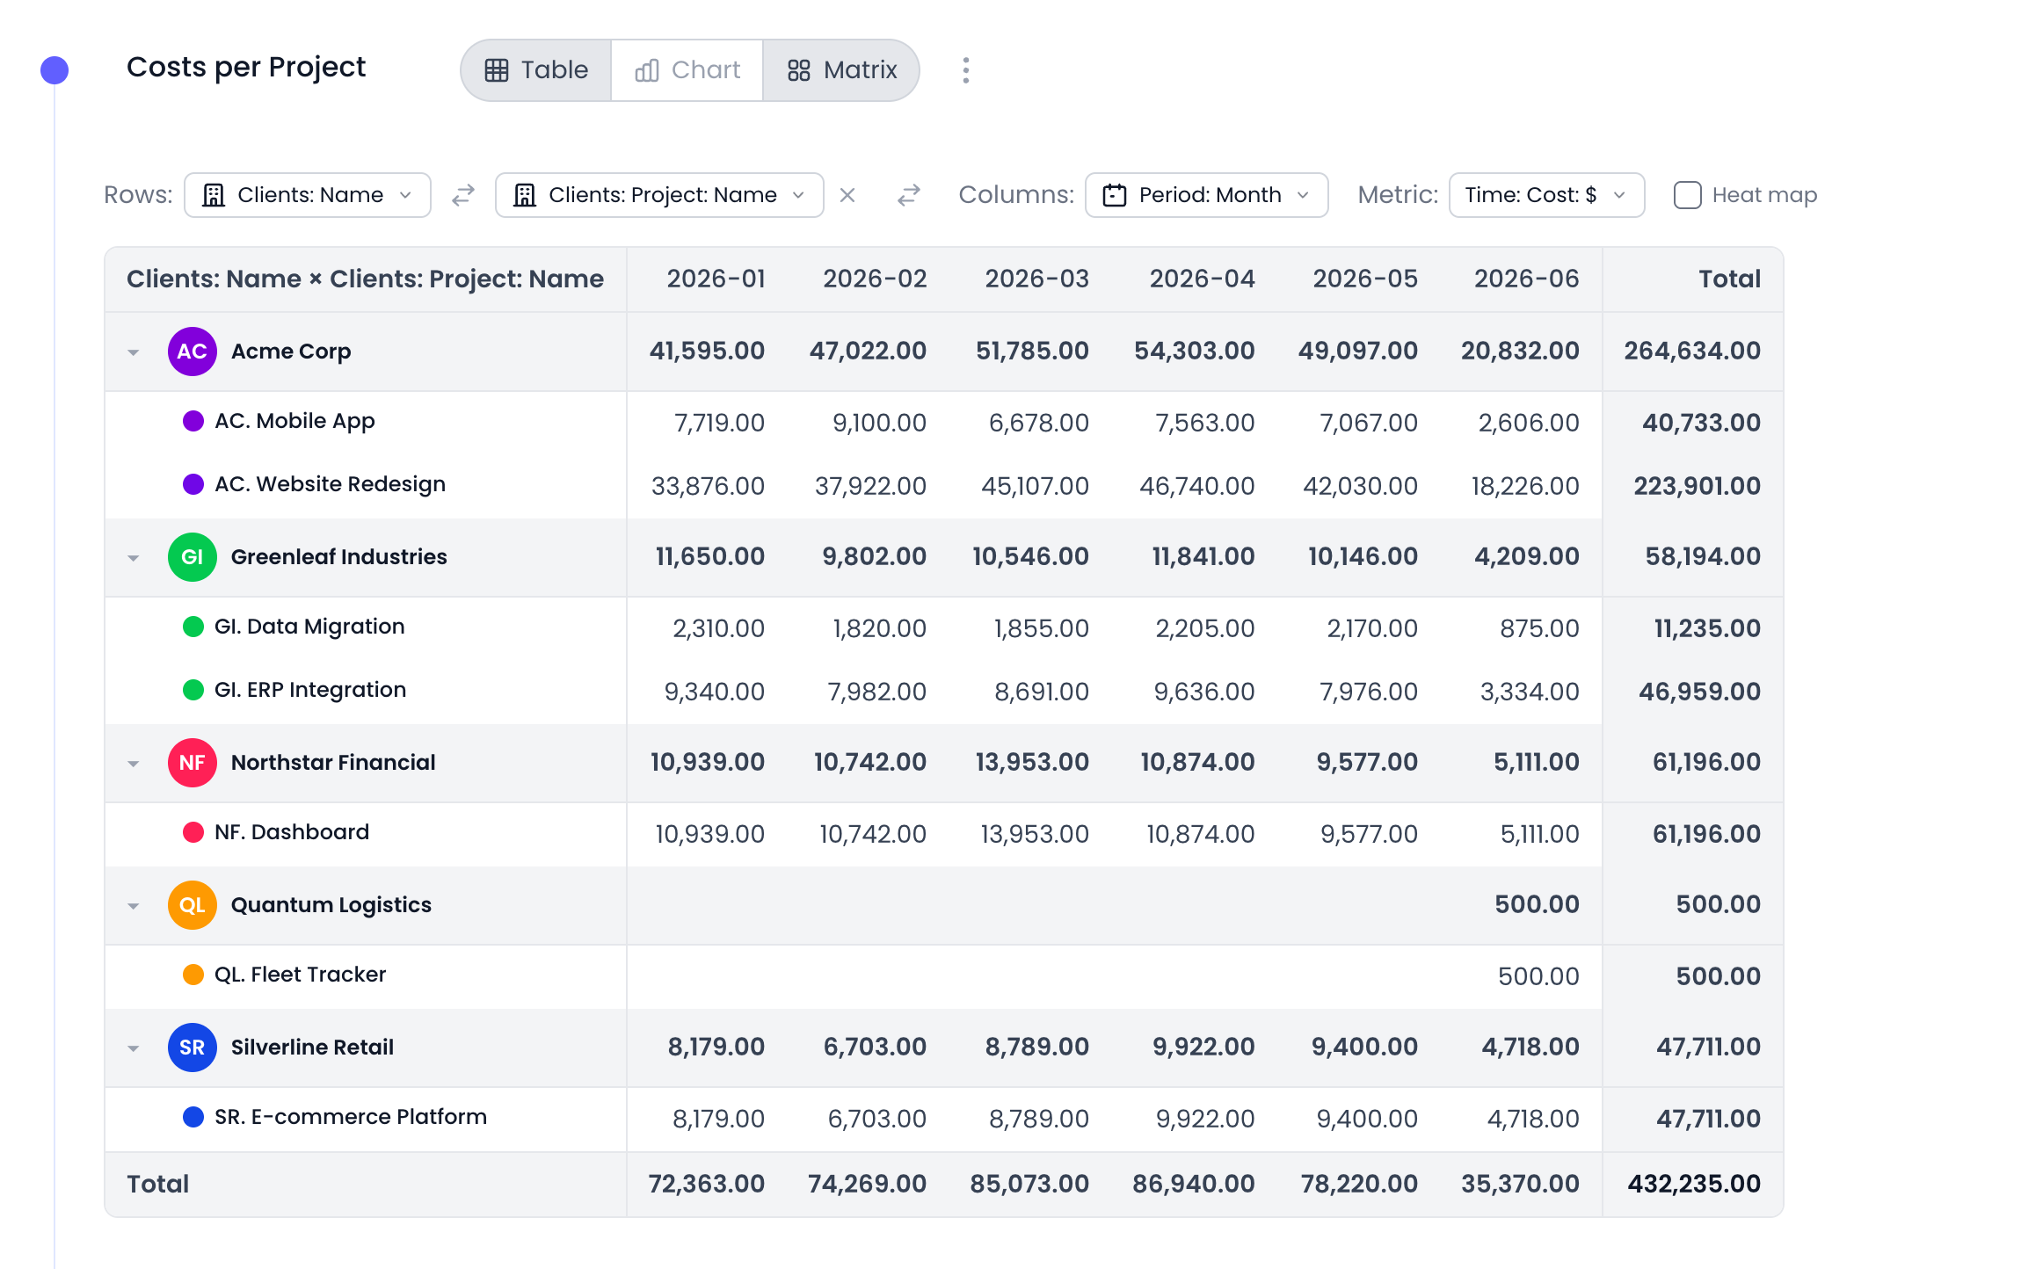The width and height of the screenshot is (2043, 1276).
Task: Click the Total row label at bottom
Action: [158, 1185]
